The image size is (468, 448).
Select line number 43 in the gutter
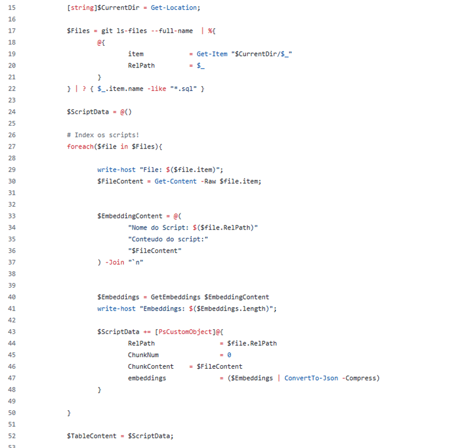[x=12, y=332]
